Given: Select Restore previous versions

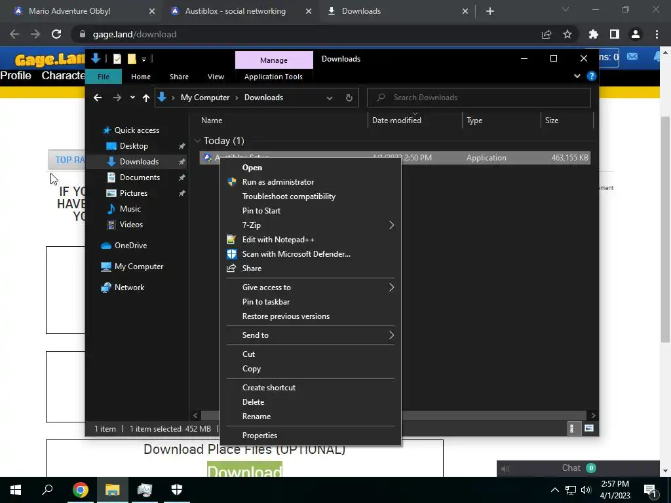Looking at the screenshot, I should pyautogui.click(x=310, y=316).
